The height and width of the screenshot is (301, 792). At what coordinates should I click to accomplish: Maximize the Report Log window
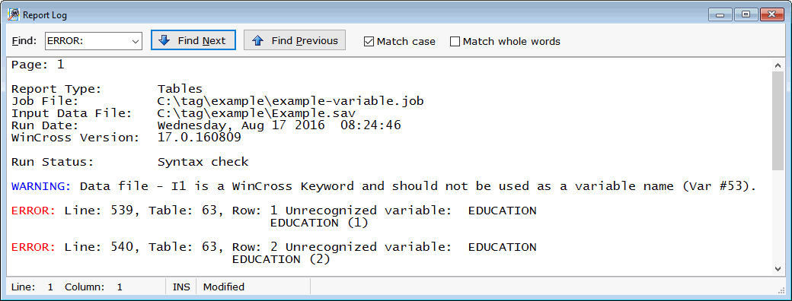pos(746,14)
